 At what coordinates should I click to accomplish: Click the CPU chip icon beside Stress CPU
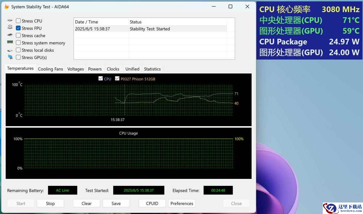pyautogui.click(x=10, y=21)
